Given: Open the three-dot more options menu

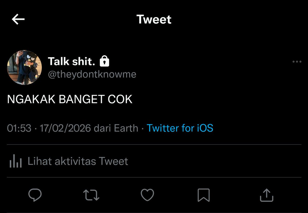Looking at the screenshot, I should (x=297, y=62).
